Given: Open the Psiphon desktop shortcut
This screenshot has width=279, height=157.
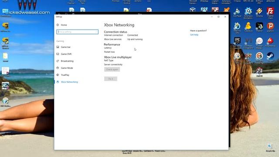Looking at the screenshot, I should 270,27.
